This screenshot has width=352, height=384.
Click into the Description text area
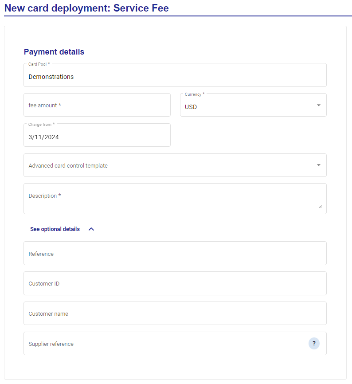point(175,199)
